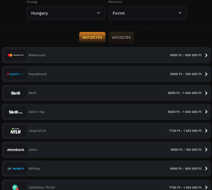Click the Jeton payment method name

pyautogui.click(x=33, y=150)
